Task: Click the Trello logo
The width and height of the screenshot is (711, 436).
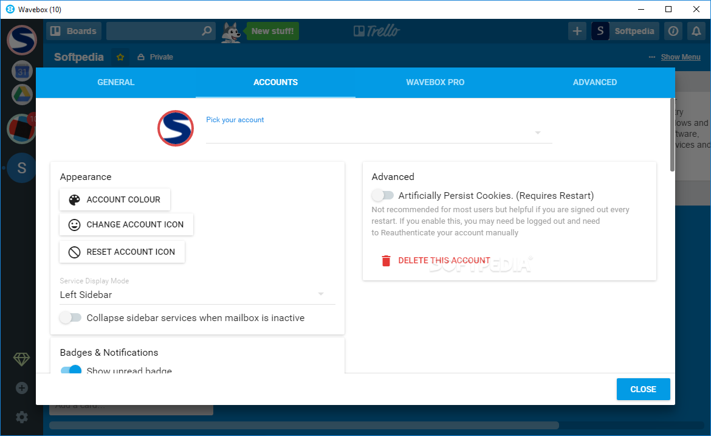Action: 377,31
